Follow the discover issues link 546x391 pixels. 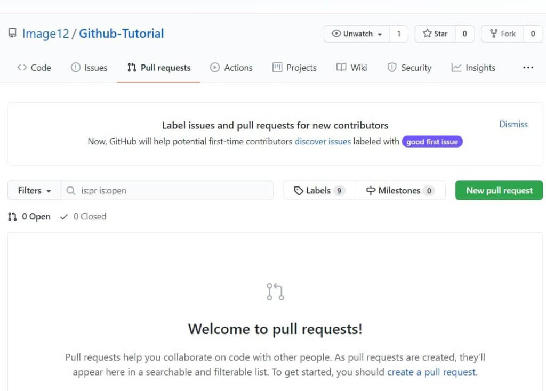tap(323, 142)
